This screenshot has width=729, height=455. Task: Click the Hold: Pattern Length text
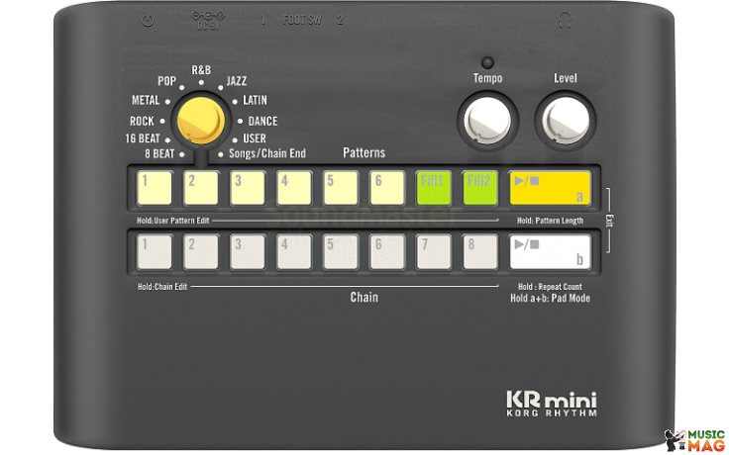550,221
